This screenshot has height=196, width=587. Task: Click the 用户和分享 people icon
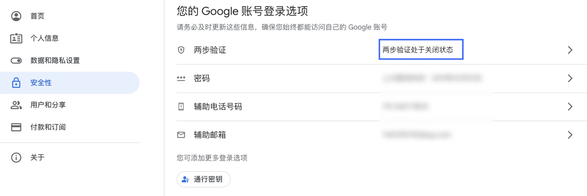point(16,105)
